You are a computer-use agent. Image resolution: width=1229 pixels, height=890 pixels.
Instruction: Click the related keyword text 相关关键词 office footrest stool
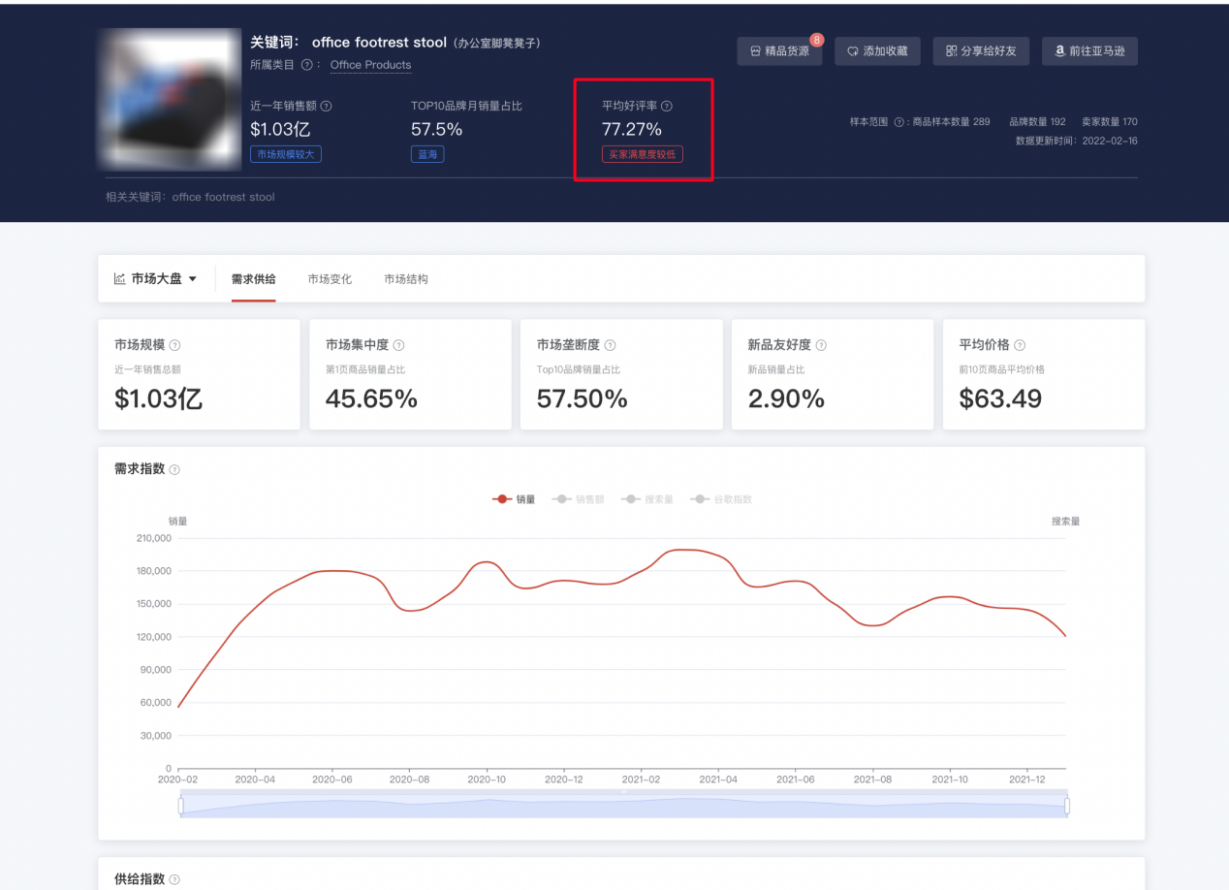pos(190,197)
